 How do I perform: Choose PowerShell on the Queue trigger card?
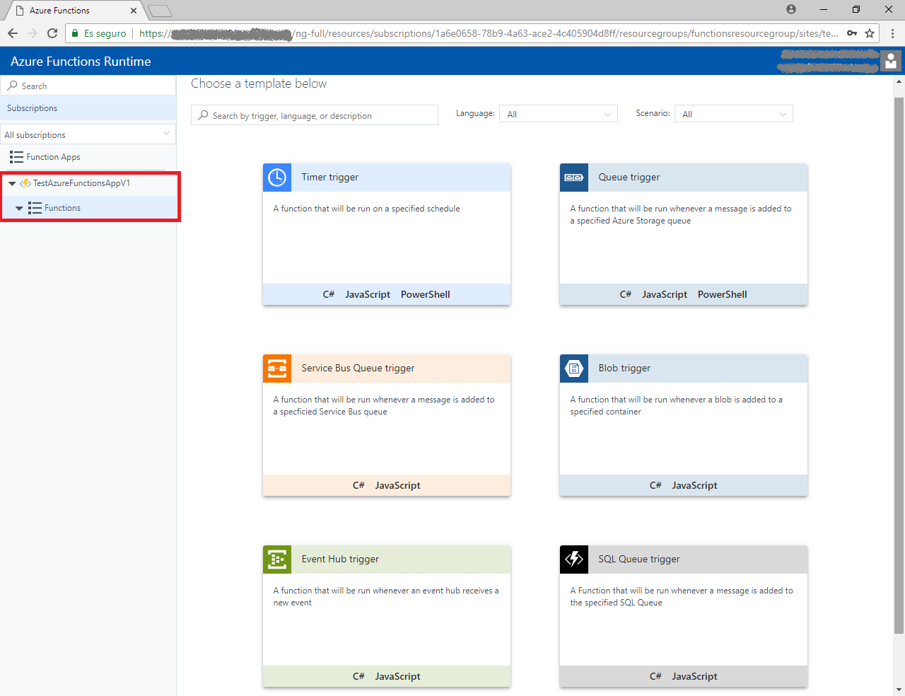click(723, 294)
